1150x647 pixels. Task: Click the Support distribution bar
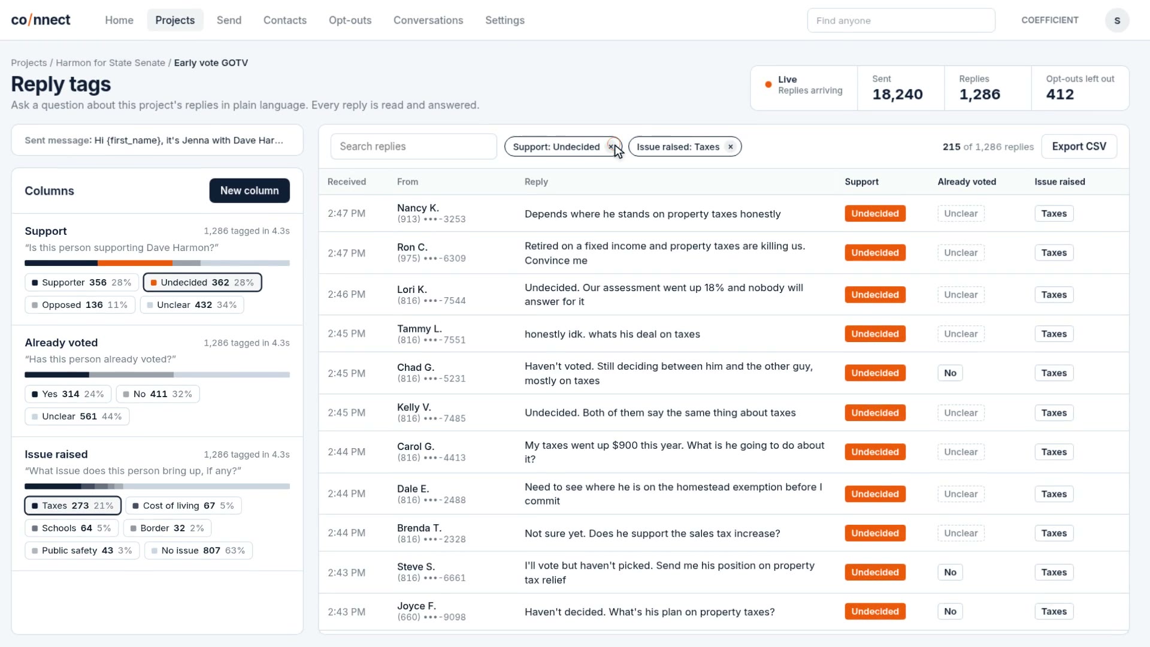tap(157, 263)
